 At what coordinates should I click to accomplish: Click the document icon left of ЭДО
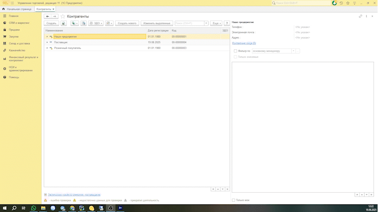coord(83,23)
